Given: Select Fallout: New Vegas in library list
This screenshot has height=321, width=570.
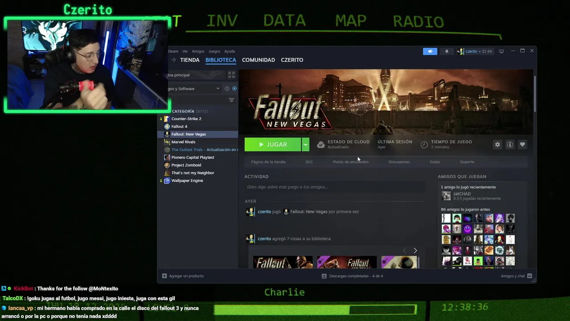Looking at the screenshot, I should point(199,134).
